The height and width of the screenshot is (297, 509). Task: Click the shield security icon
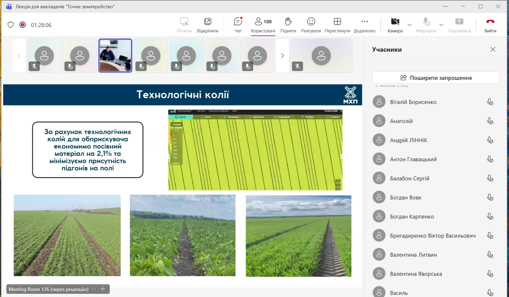tap(10, 25)
